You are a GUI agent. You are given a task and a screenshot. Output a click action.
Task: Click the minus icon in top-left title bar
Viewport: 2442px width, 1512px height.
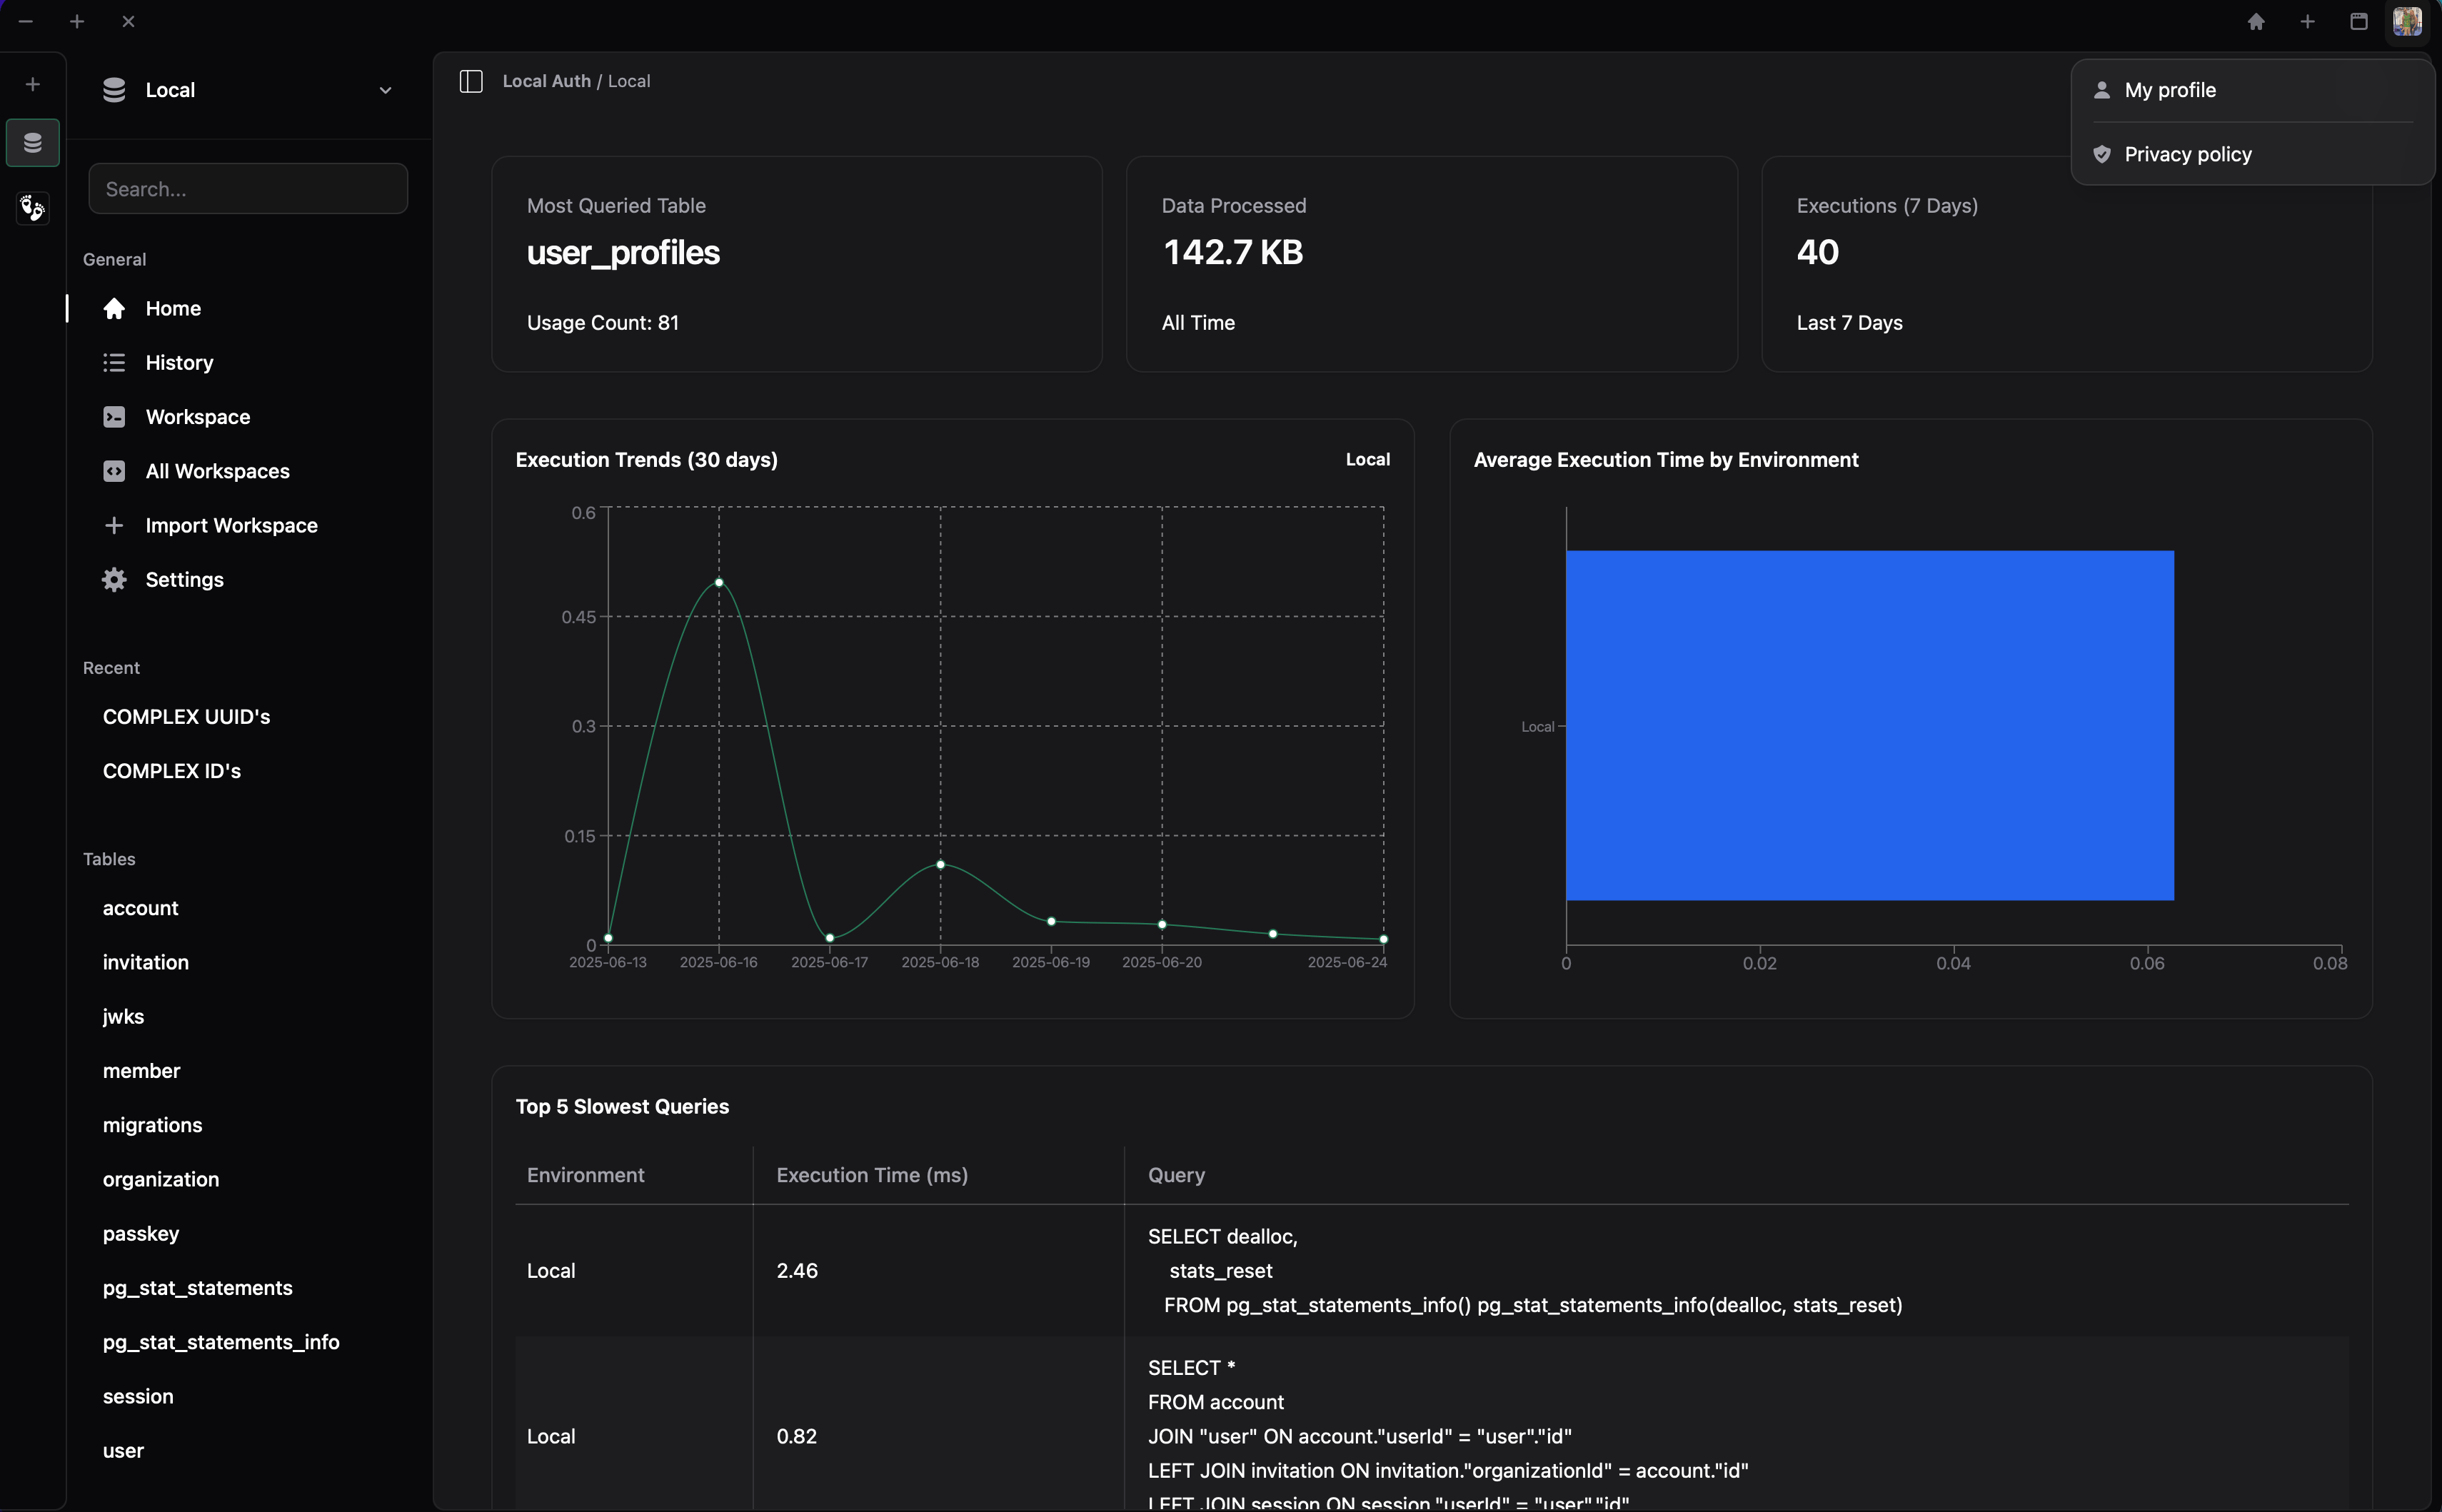26,21
